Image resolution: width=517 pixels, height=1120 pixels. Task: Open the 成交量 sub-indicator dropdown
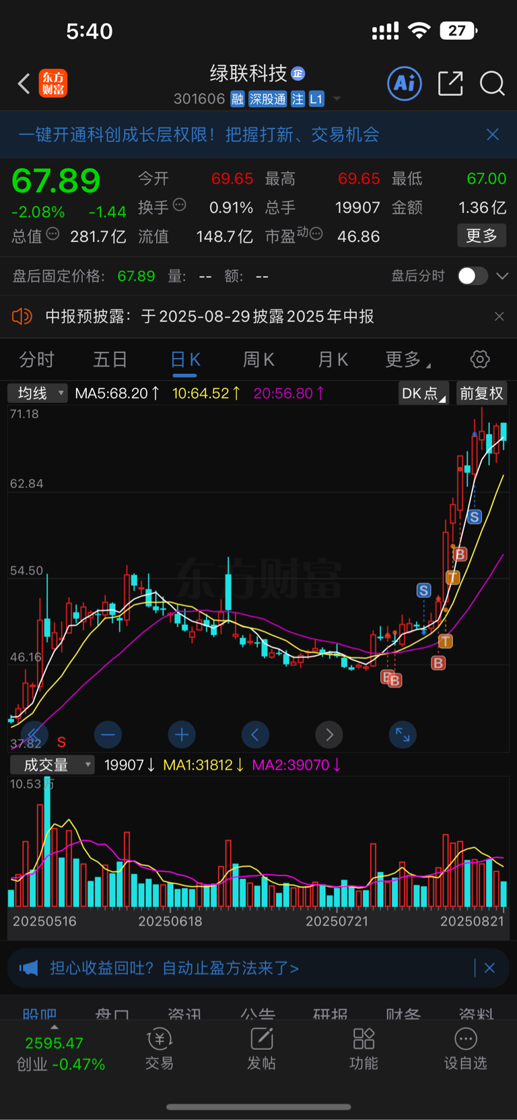pyautogui.click(x=53, y=765)
